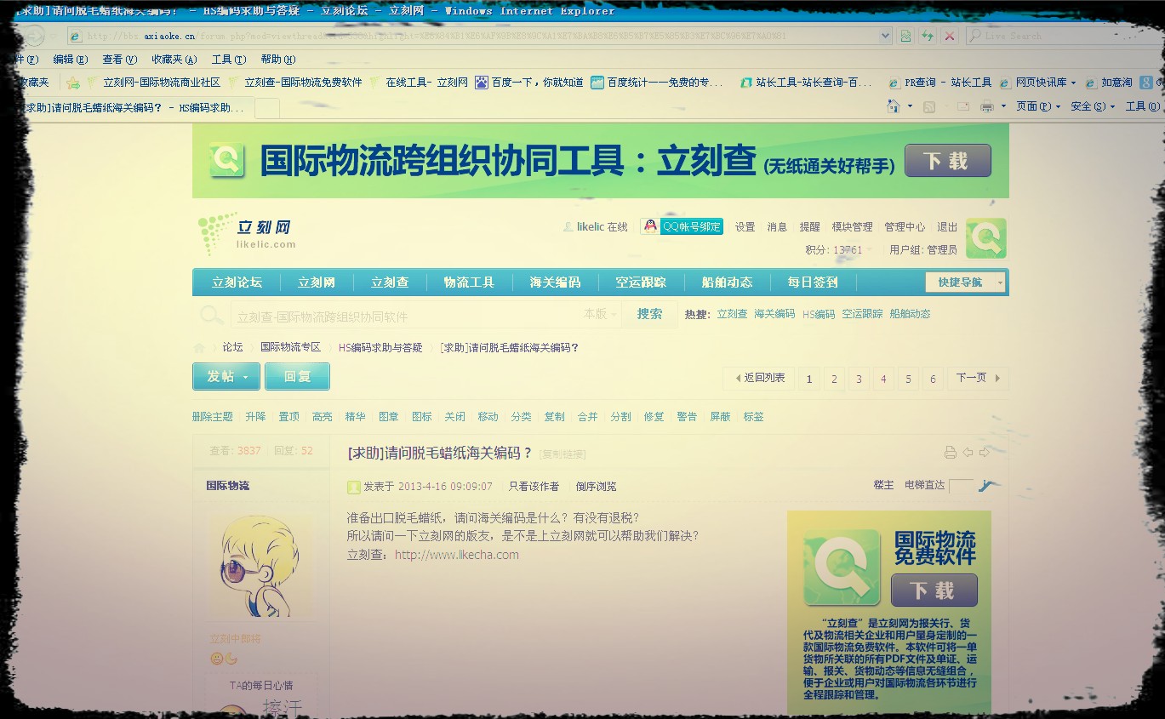
Task: Open the 本版 search scope dropdown
Action: point(600,314)
